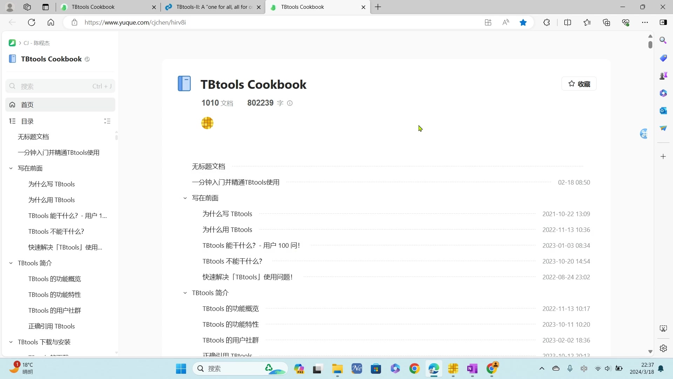Collapse the TBtools 简介 section in sidebar
673x379 pixels.
(x=11, y=263)
